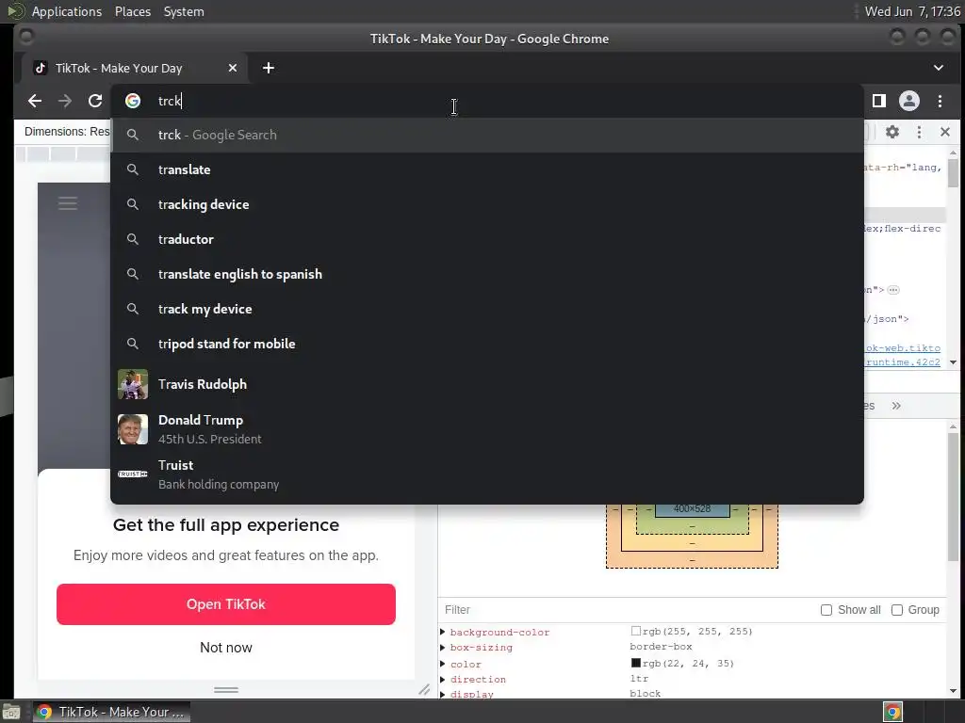The image size is (965, 723).
Task: Click the Chrome icon in the taskbar tray
Action: 892,712
